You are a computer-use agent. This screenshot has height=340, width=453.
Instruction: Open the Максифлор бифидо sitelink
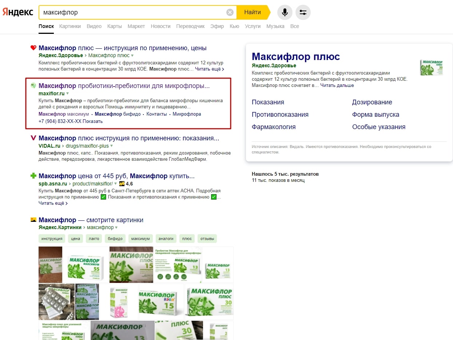pyautogui.click(x=118, y=114)
